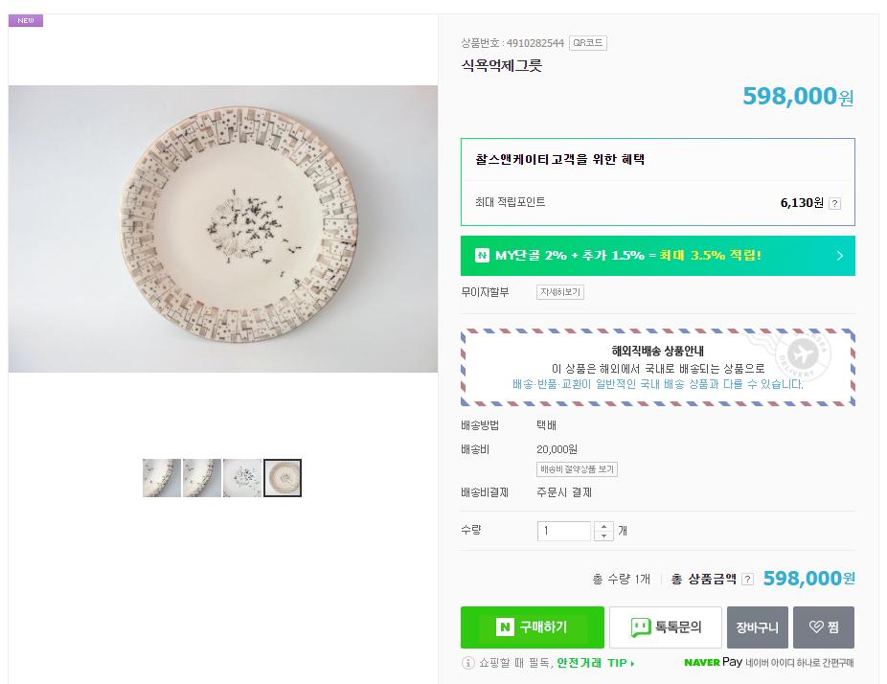Screen dimensions: 887x684
Task: Select the first product thumbnail
Action: [162, 478]
